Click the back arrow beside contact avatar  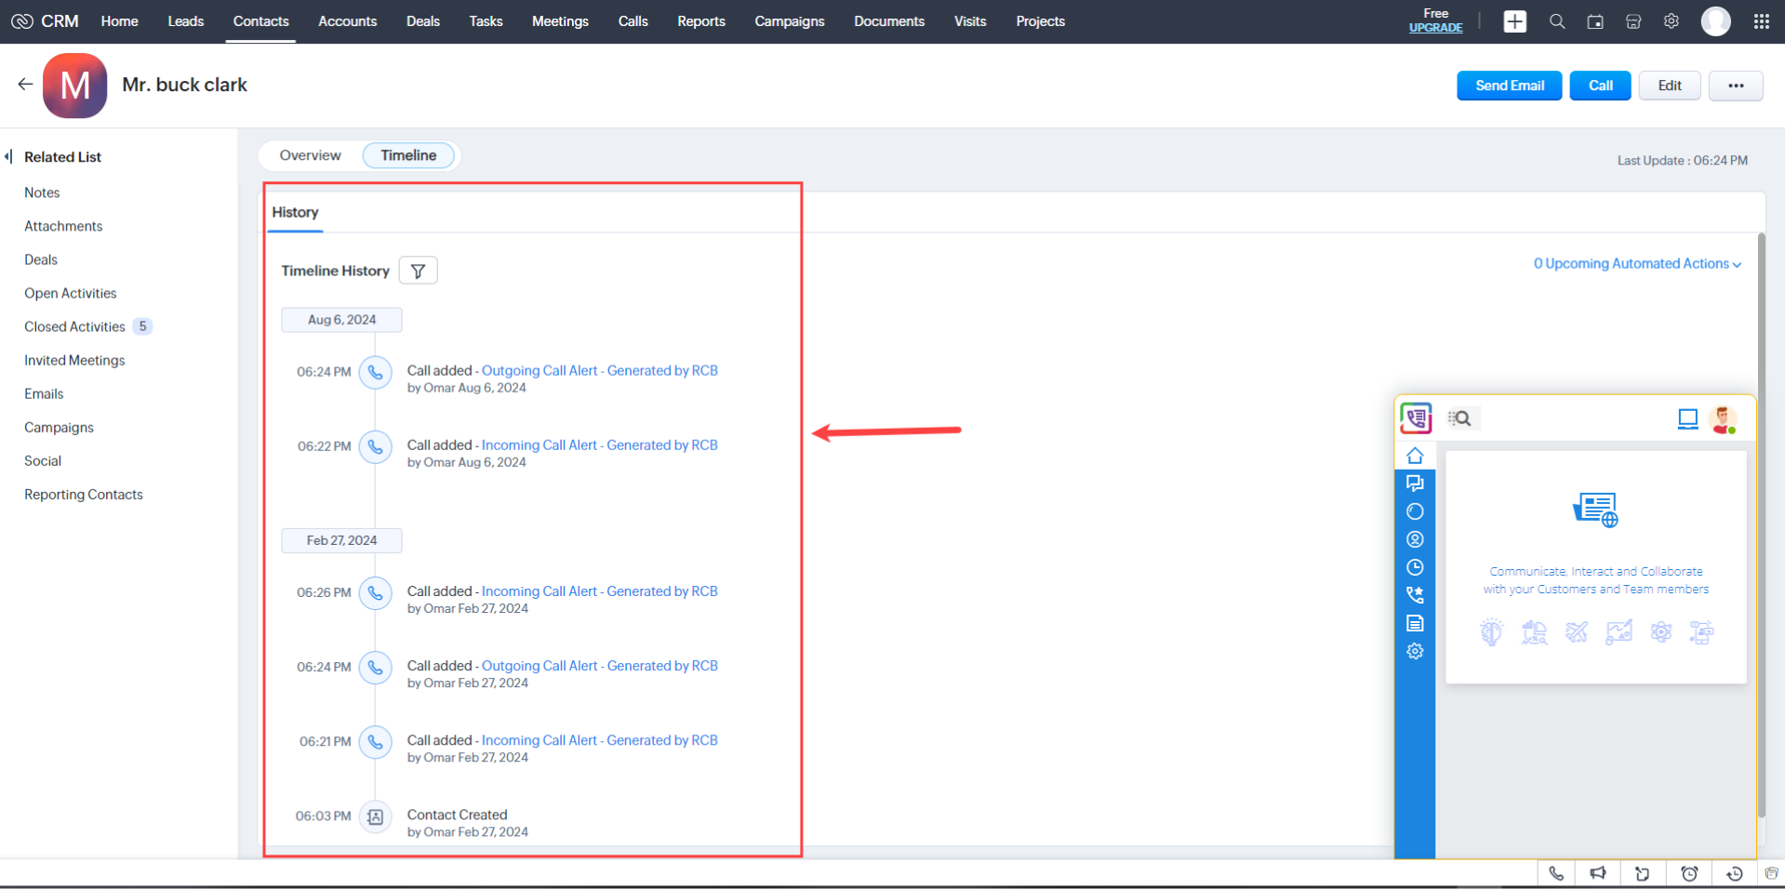pyautogui.click(x=25, y=85)
